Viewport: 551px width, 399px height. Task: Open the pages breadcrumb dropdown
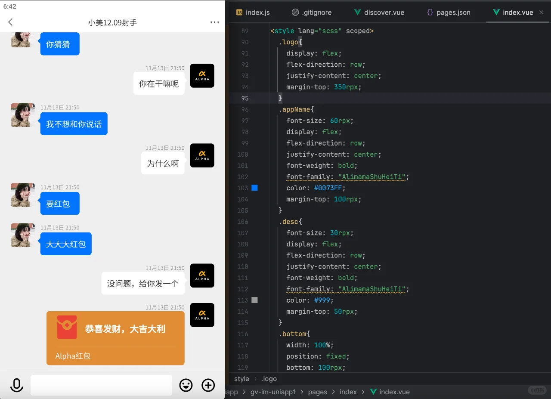point(318,392)
